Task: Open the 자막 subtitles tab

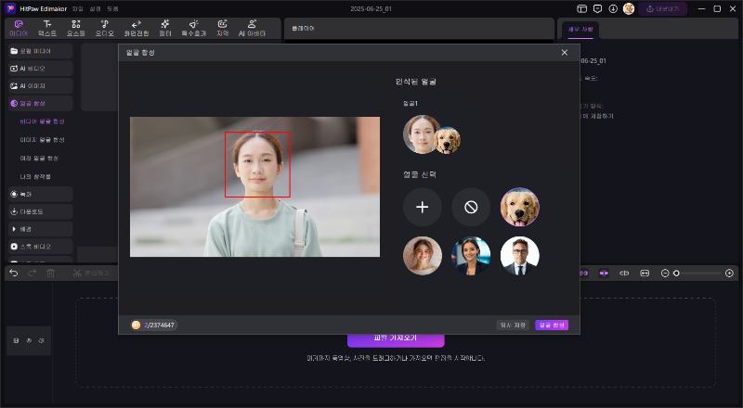Action: tap(222, 29)
